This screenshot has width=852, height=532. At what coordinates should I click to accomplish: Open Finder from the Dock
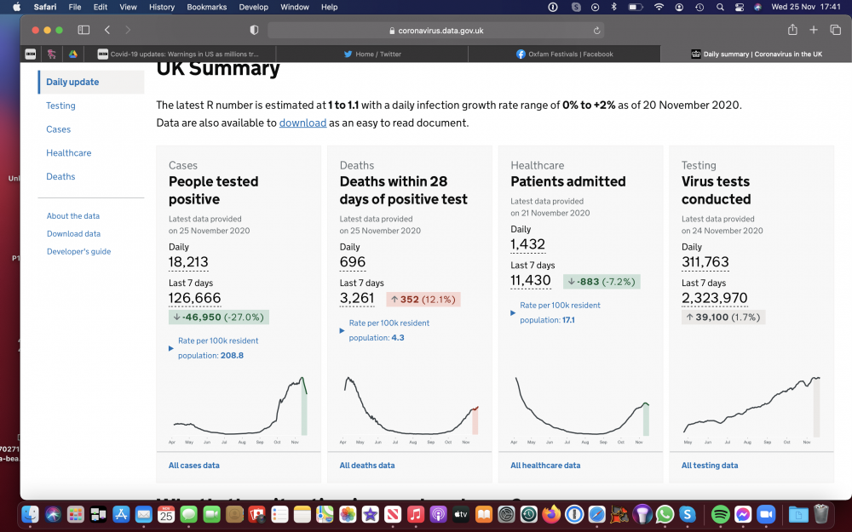tap(31, 513)
